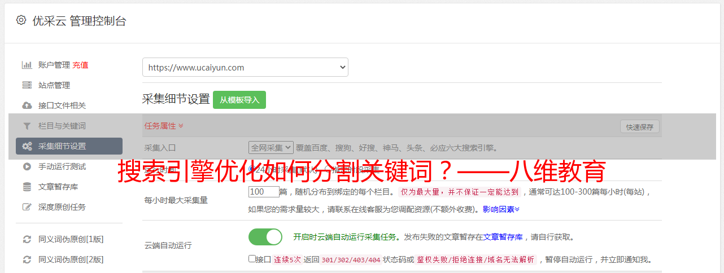The width and height of the screenshot is (724, 273).
Task: Select 同义词伪原创[1版] refresh icon
Action: (27, 239)
